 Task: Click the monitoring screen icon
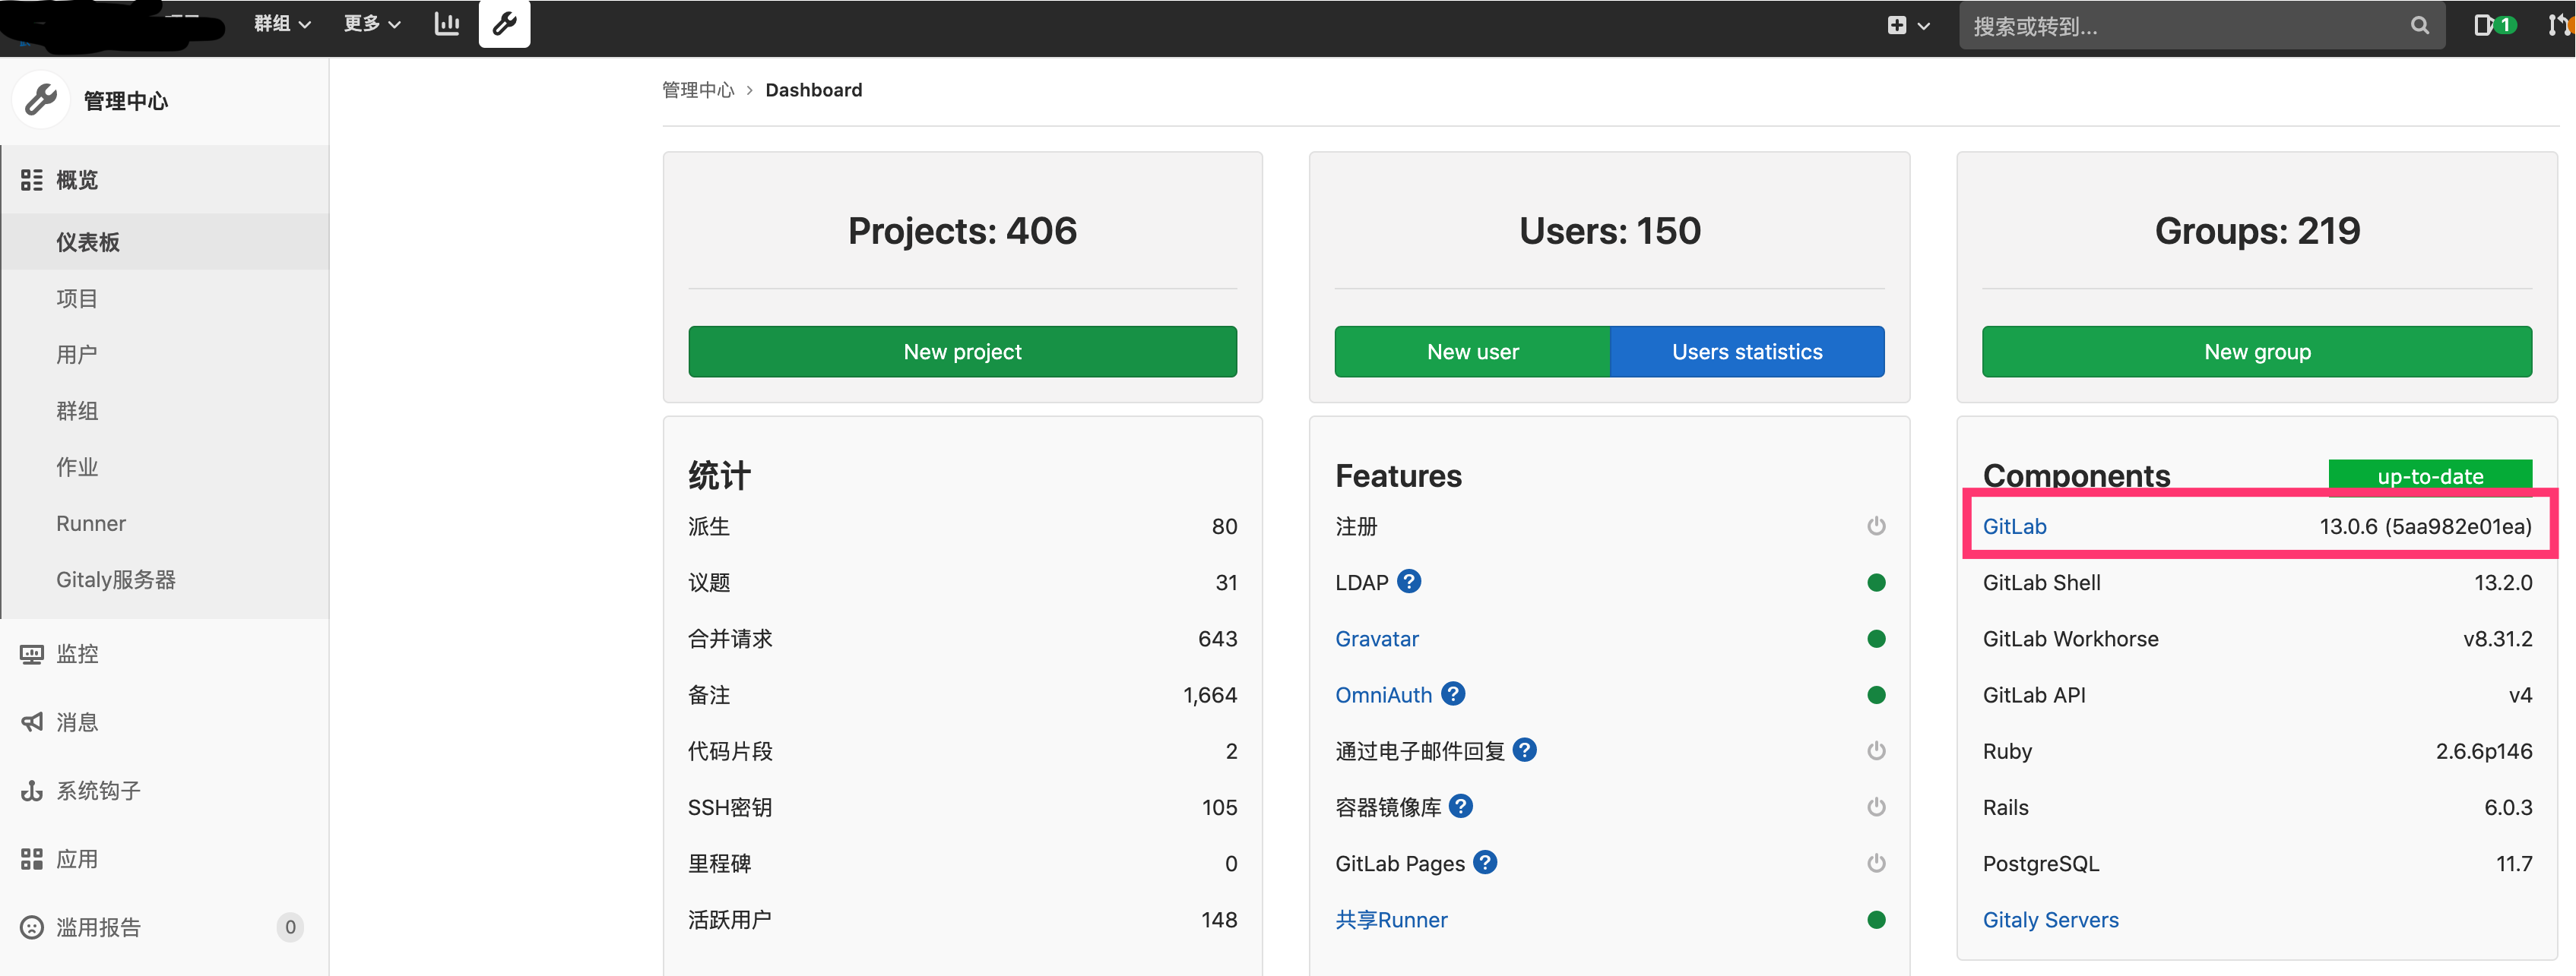pyautogui.click(x=31, y=654)
